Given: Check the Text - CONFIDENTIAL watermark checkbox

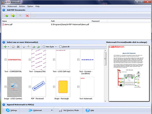Looking at the screenshot, I should click(6, 60).
